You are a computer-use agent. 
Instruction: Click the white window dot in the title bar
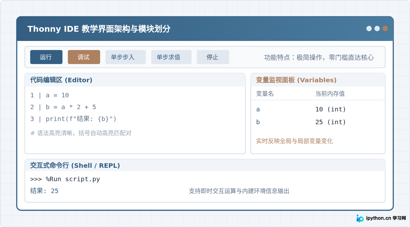369,28
